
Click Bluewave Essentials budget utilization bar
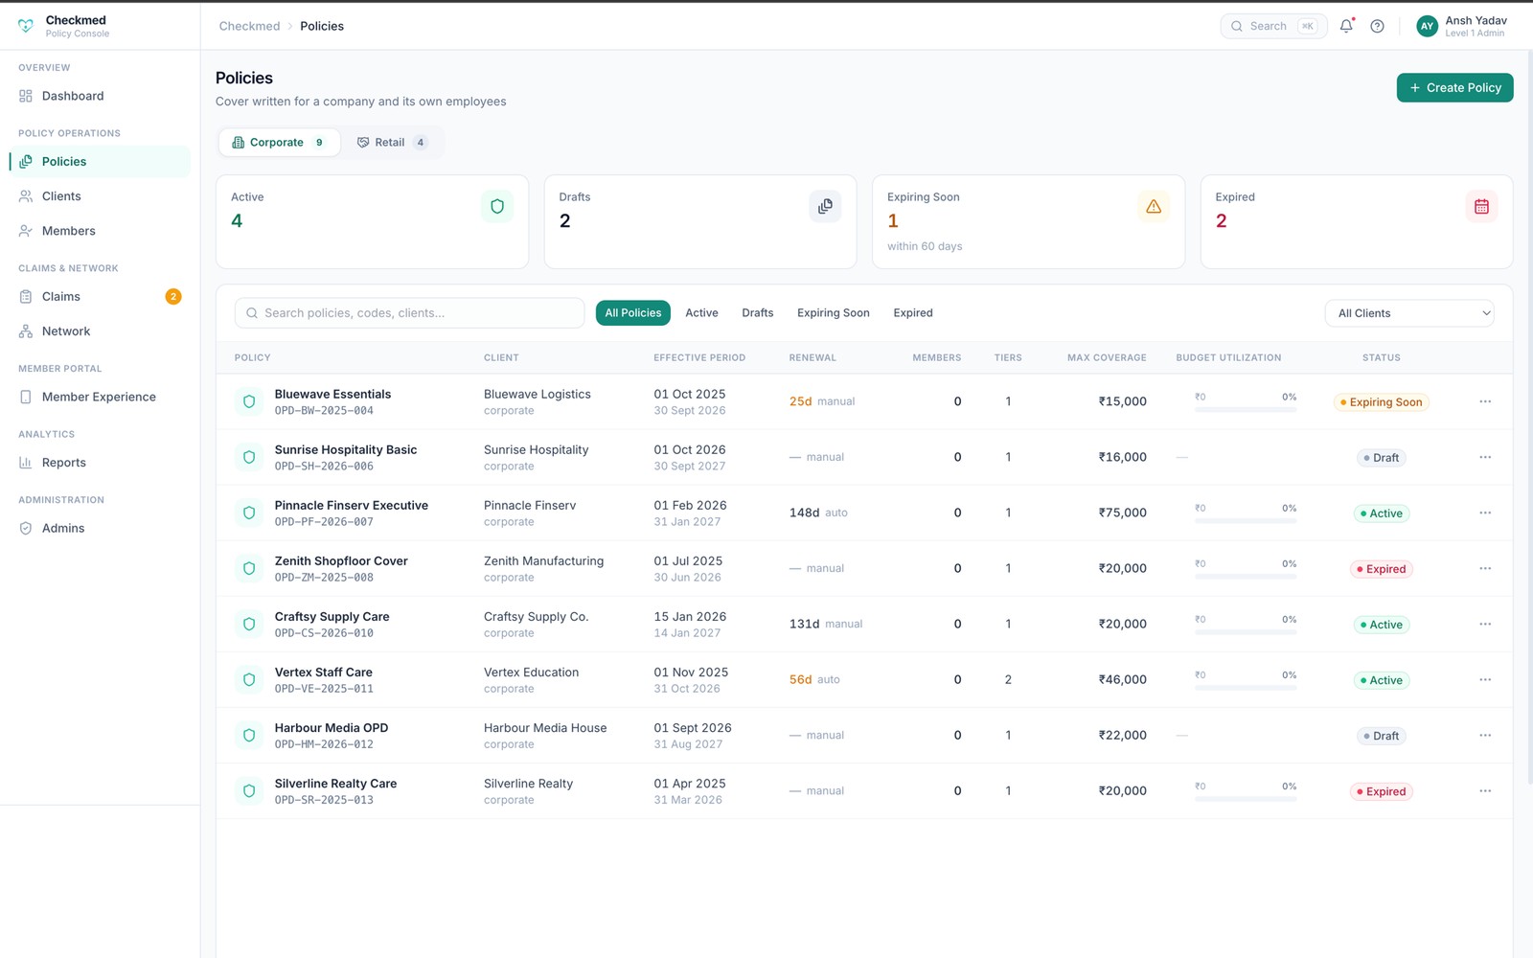point(1246,410)
